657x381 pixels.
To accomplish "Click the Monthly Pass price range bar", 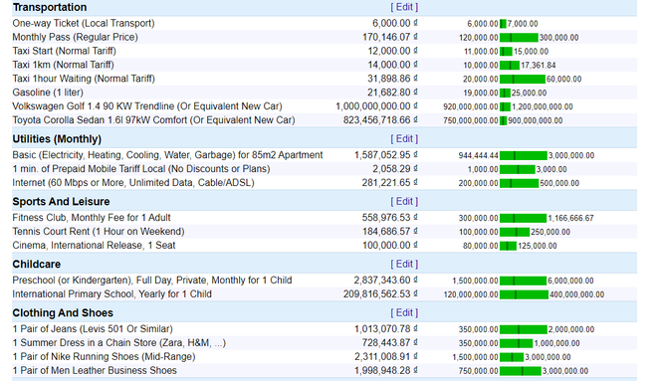I will 519,38.
